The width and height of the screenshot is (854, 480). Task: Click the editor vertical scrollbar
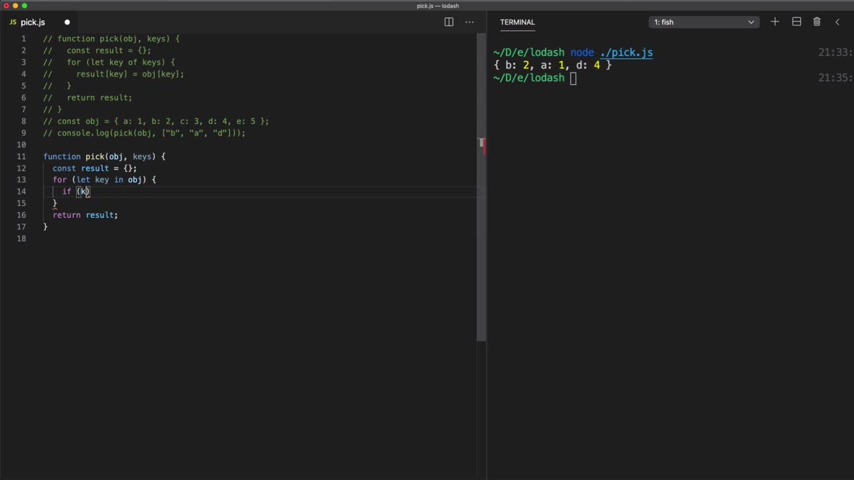(481, 187)
